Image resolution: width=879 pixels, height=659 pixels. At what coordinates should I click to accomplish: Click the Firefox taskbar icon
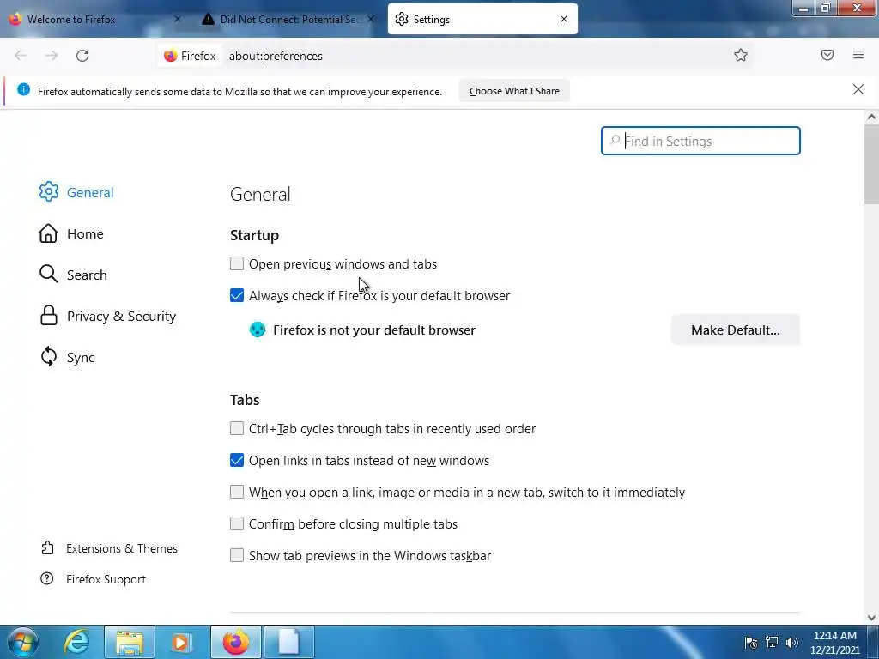[x=236, y=642]
